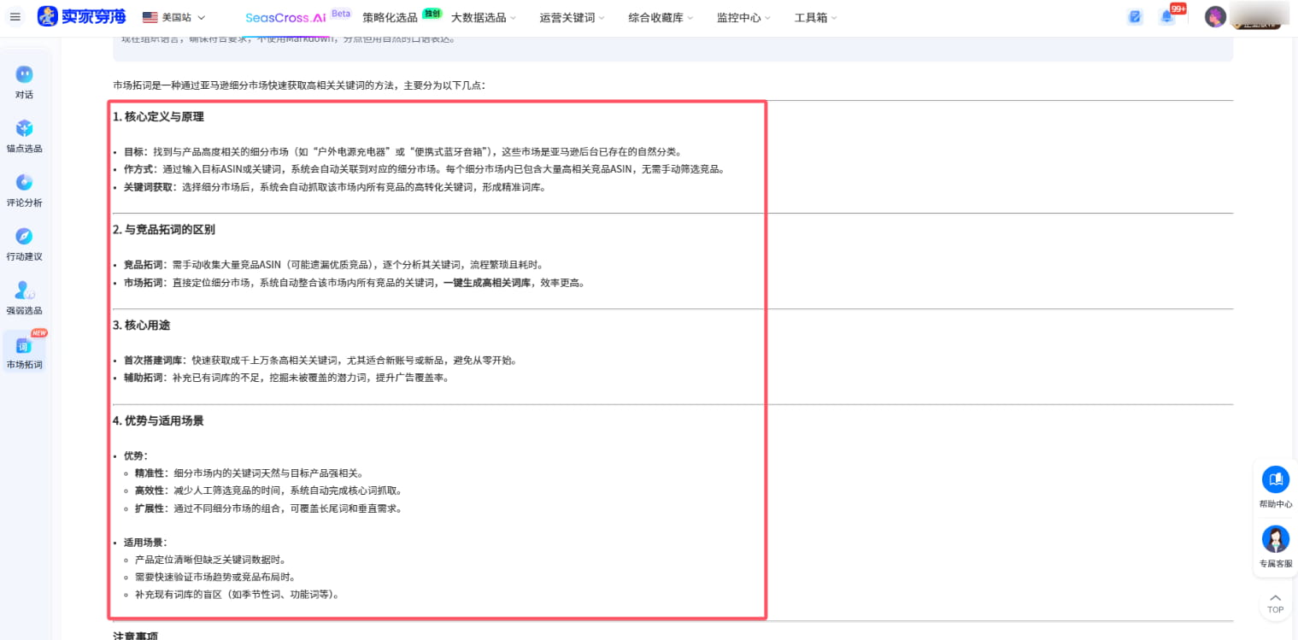Click the 行动建议 sidebar icon
The image size is (1298, 640).
tap(25, 244)
